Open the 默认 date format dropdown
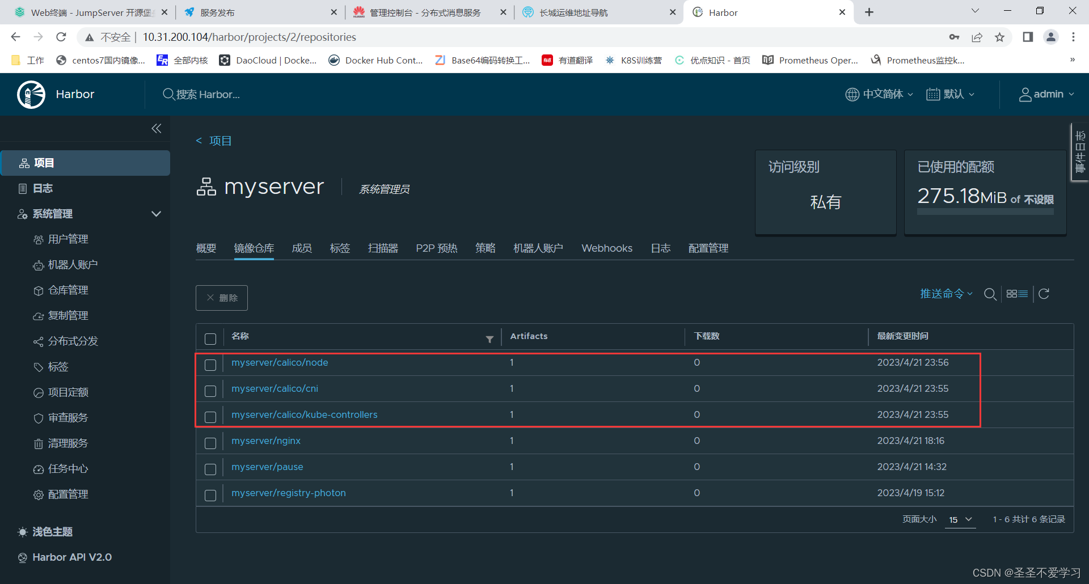 pos(950,94)
